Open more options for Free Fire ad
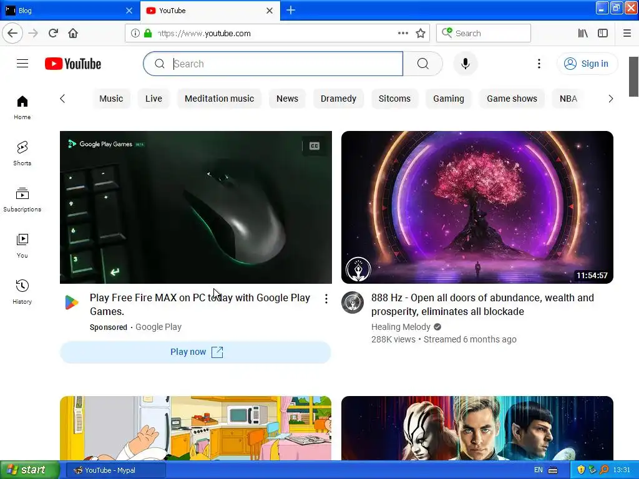639x479 pixels. [326, 299]
